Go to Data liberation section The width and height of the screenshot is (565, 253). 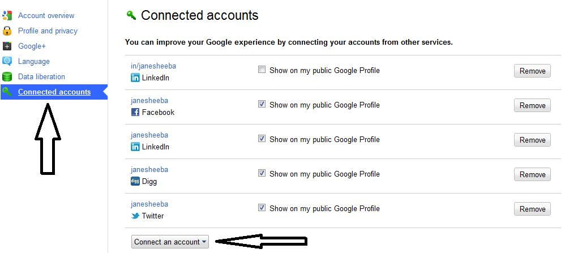click(x=41, y=76)
